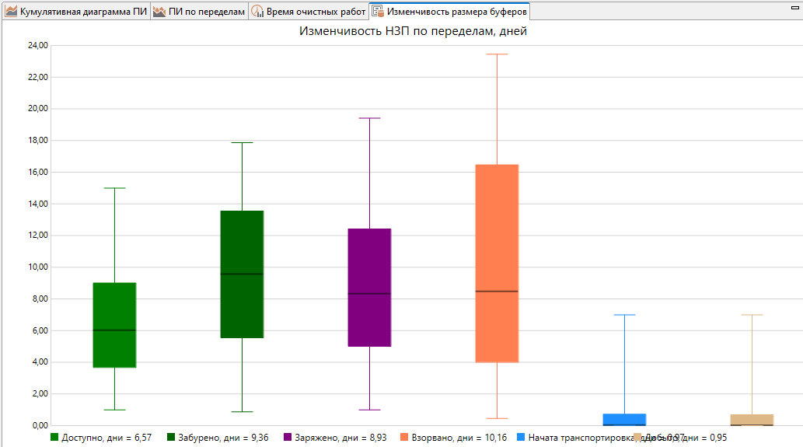Click the Изменчивость размера буферов tab icon
Viewport: 803px width, 447px height.
tap(378, 11)
